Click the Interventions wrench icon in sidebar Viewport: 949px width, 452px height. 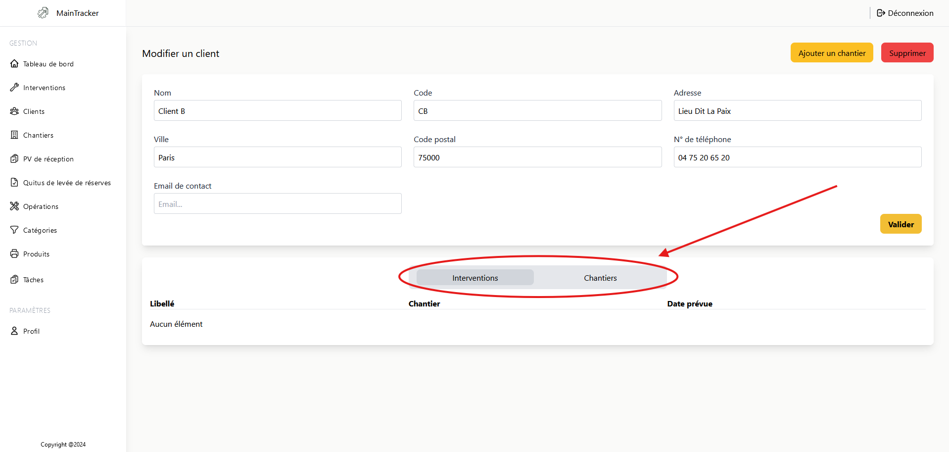tap(14, 88)
